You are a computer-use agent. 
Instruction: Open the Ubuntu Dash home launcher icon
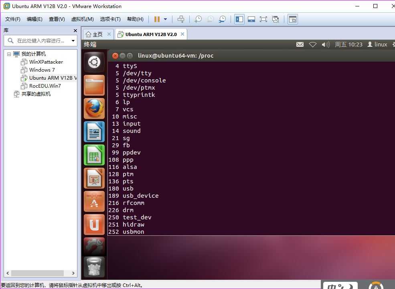tap(94, 62)
